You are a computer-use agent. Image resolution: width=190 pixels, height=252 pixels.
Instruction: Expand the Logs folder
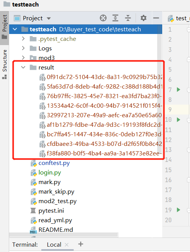(23, 48)
